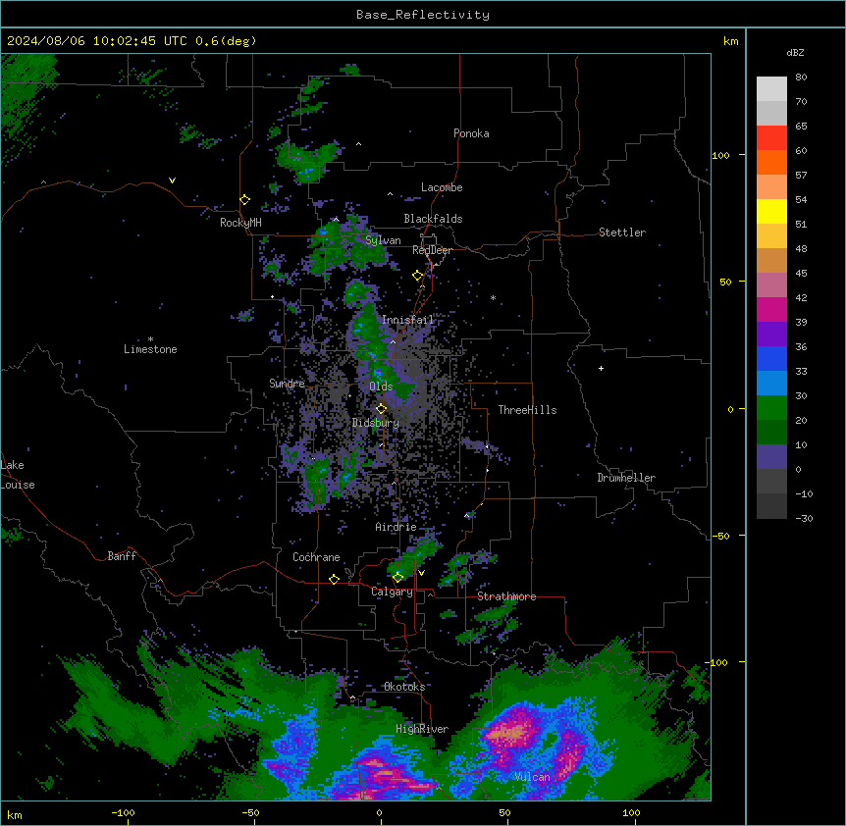Click the Sundre label
Image resolution: width=846 pixels, height=826 pixels.
click(287, 384)
